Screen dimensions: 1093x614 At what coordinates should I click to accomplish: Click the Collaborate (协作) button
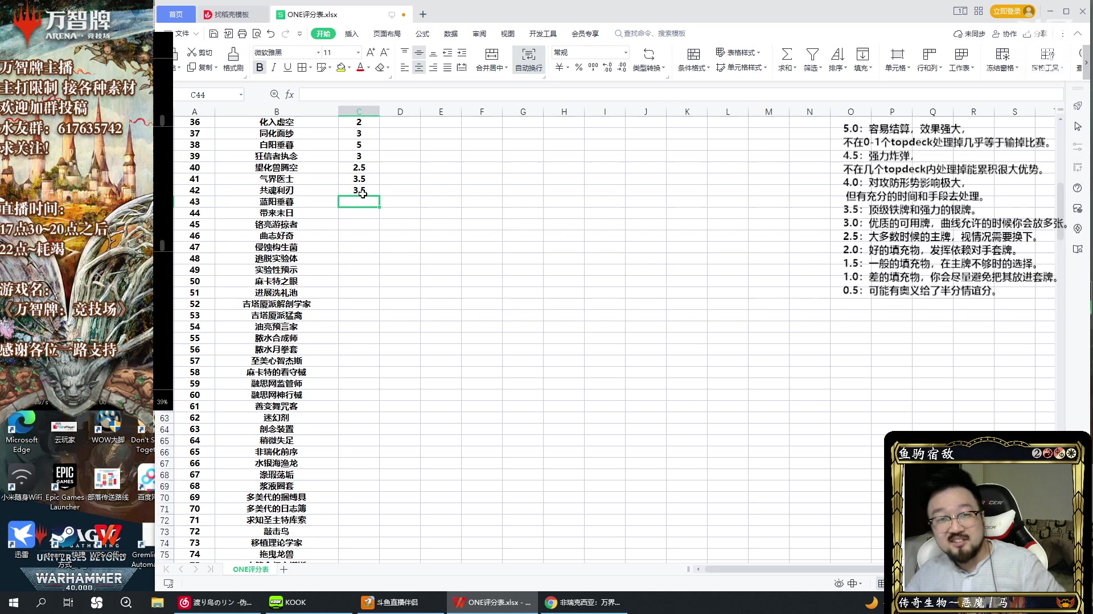[1005, 34]
